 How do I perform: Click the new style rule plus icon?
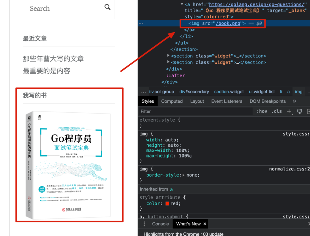289,112
